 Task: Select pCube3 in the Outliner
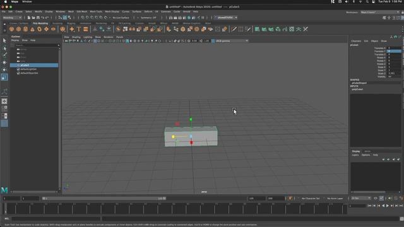34,66
